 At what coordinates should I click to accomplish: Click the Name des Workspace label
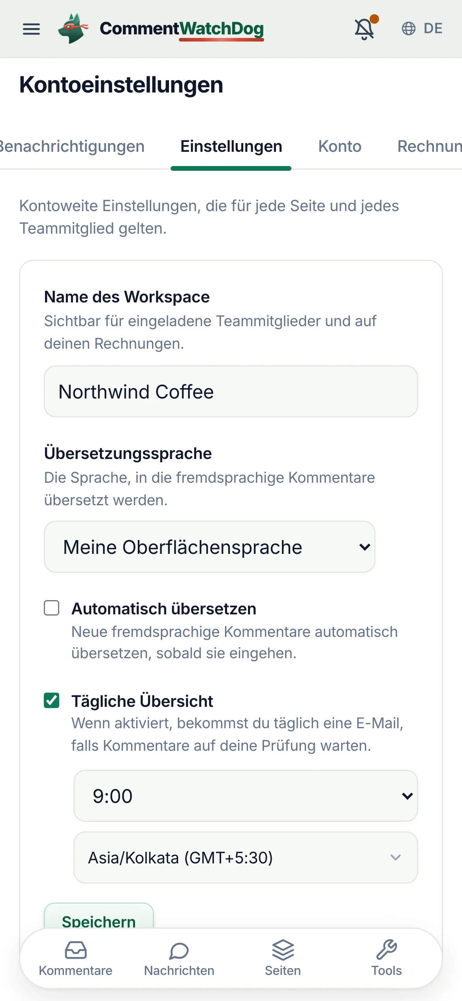point(127,297)
